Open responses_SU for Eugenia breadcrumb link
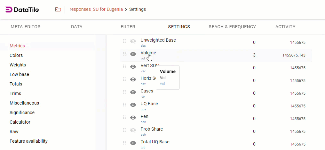This screenshot has width=325, height=150. (96, 9)
